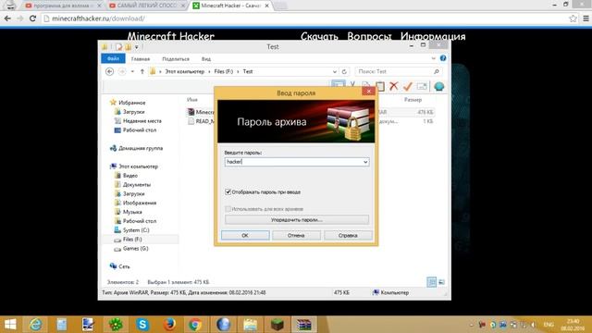
Task: Click the clipboard paste icon in Explorer toolbar
Action: point(380,86)
